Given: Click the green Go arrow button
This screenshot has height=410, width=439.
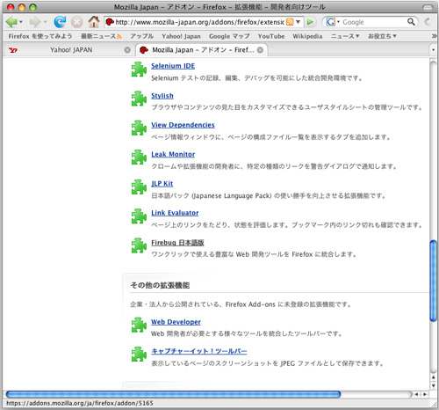Looking at the screenshot, I should click(310, 22).
